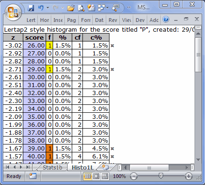Open the Add-Ins ribbon tab
205x185 pixels.
[154, 20]
